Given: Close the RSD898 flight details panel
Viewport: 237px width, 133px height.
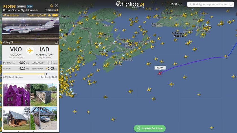Looking at the screenshot, I should click(x=56, y=6).
